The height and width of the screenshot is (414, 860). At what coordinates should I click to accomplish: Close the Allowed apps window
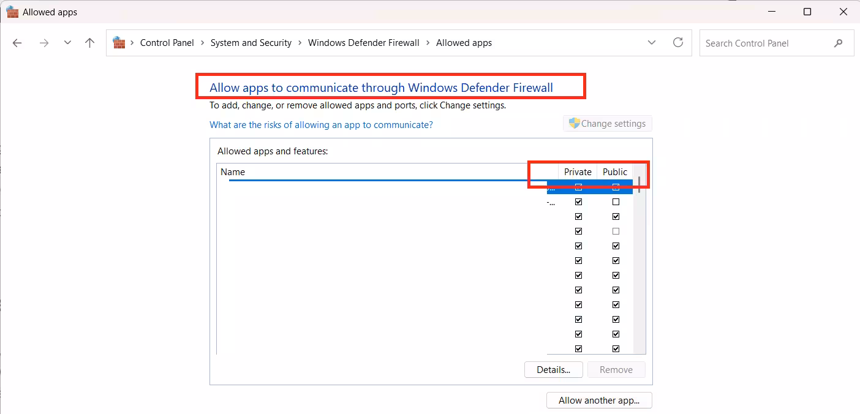843,12
